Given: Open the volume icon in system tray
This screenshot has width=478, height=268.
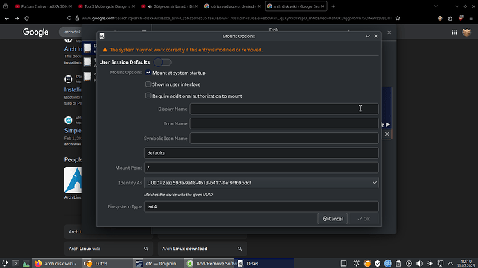Looking at the screenshot, I should click(420, 263).
